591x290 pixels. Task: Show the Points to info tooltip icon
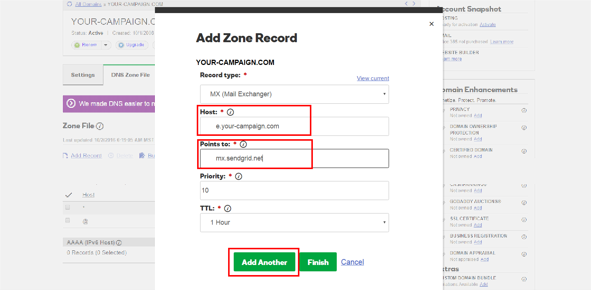243,144
